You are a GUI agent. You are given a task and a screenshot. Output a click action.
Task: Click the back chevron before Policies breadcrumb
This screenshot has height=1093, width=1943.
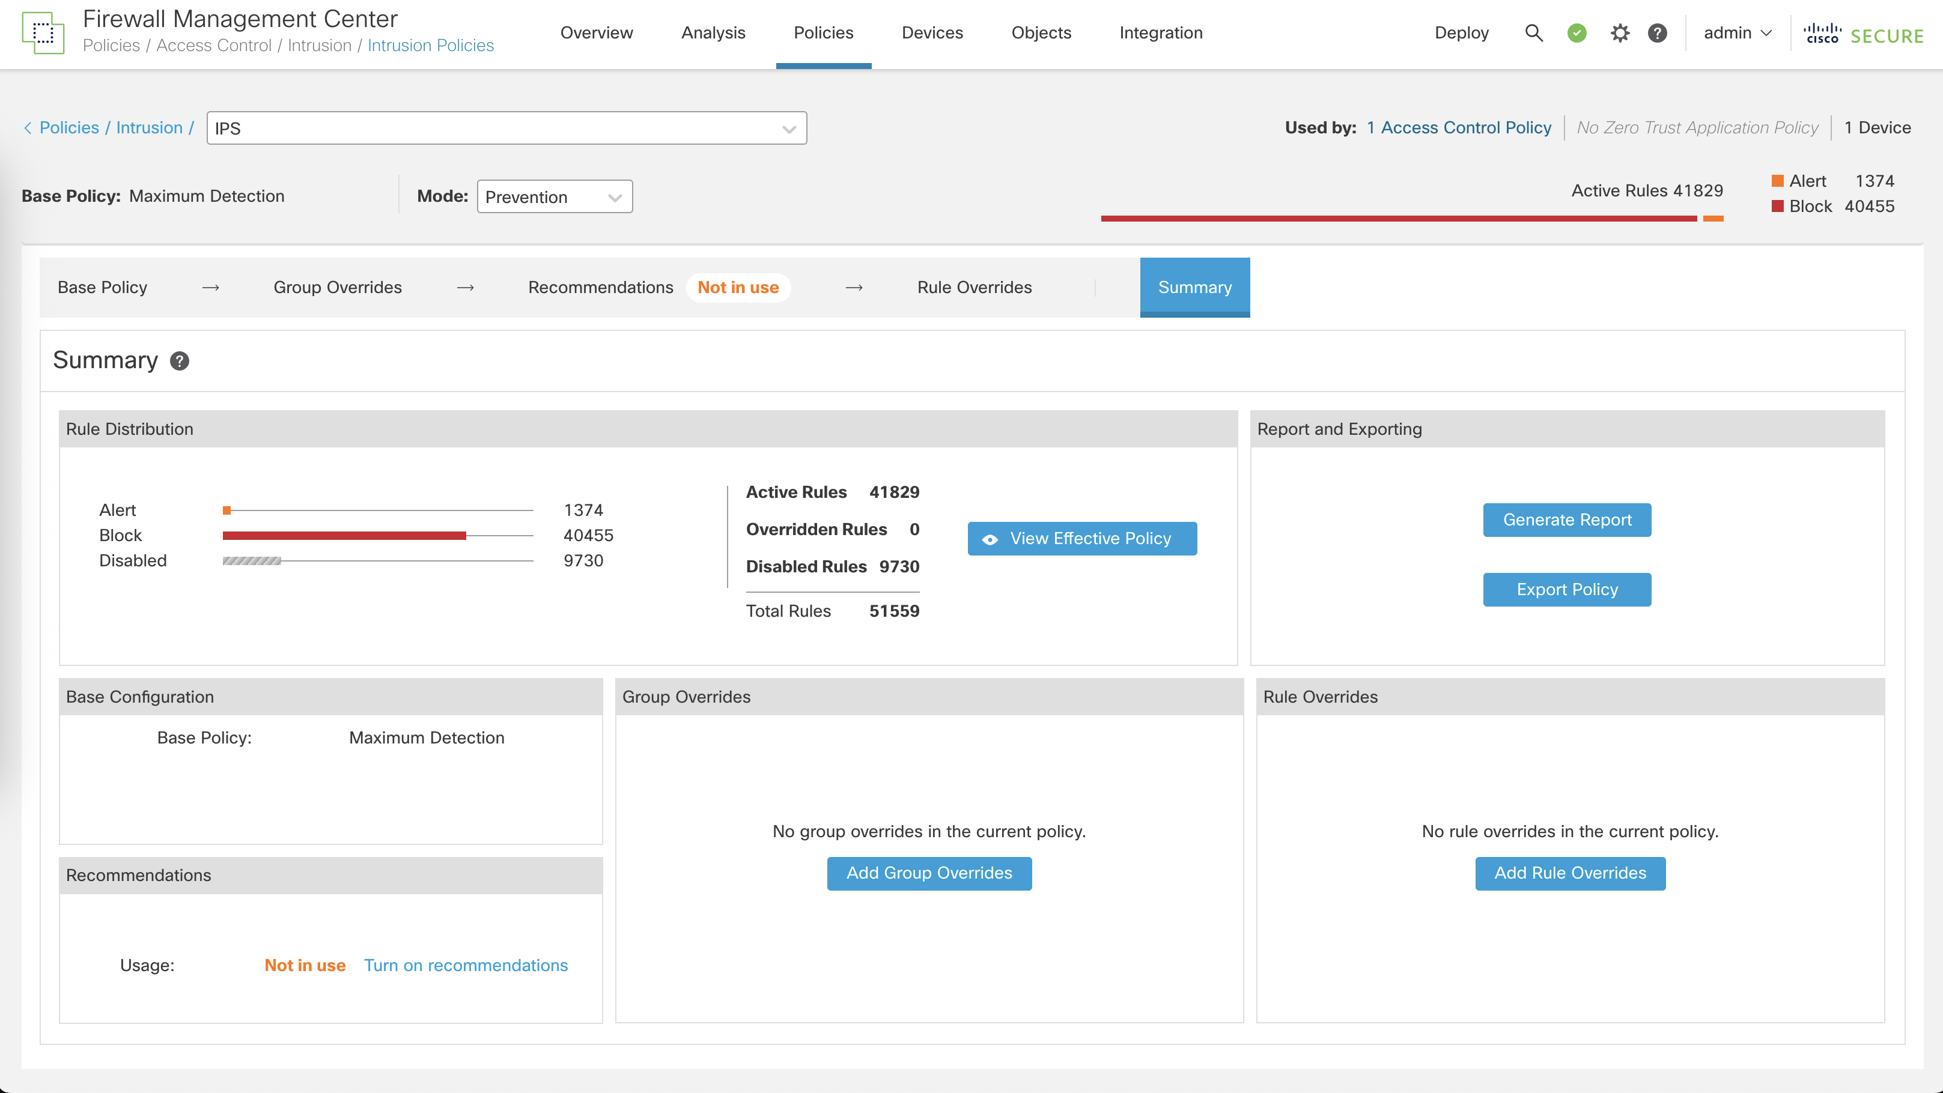pos(28,128)
